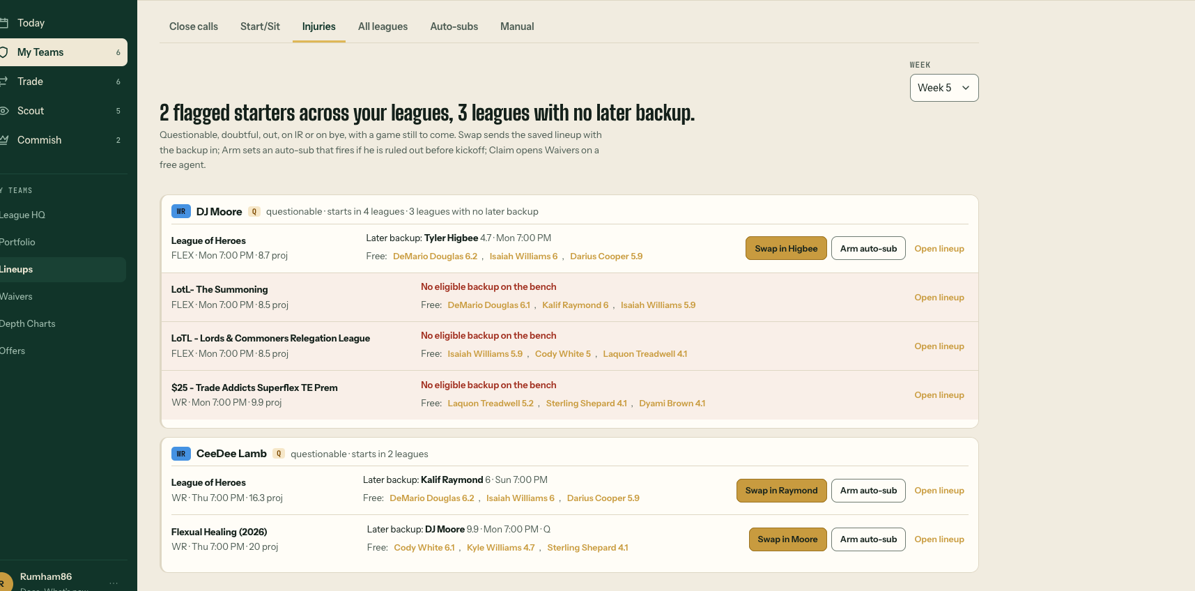Expand the Week 5 dropdown
Screen dimensions: 1195x591
[944, 88]
